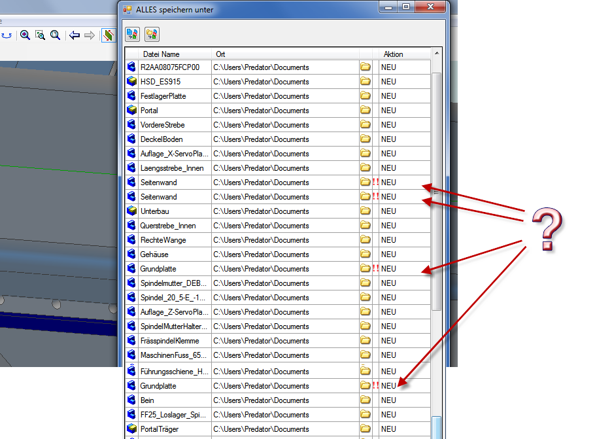Select file name DeckelBoden

(x=162, y=139)
